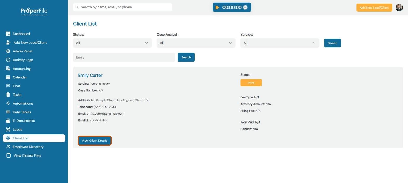Click the Intro status badge
Viewport: 408px width, 183px height.
click(251, 83)
